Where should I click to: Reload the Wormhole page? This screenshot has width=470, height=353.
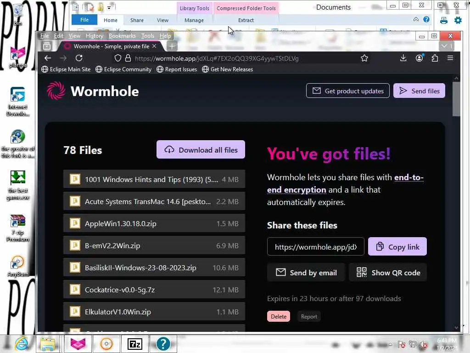[x=79, y=58]
